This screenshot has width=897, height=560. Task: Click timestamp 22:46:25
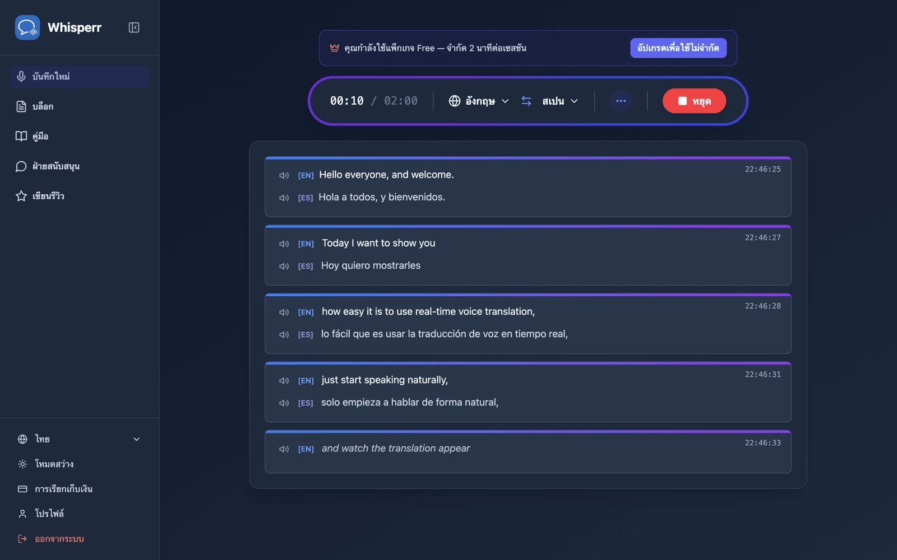tap(762, 169)
